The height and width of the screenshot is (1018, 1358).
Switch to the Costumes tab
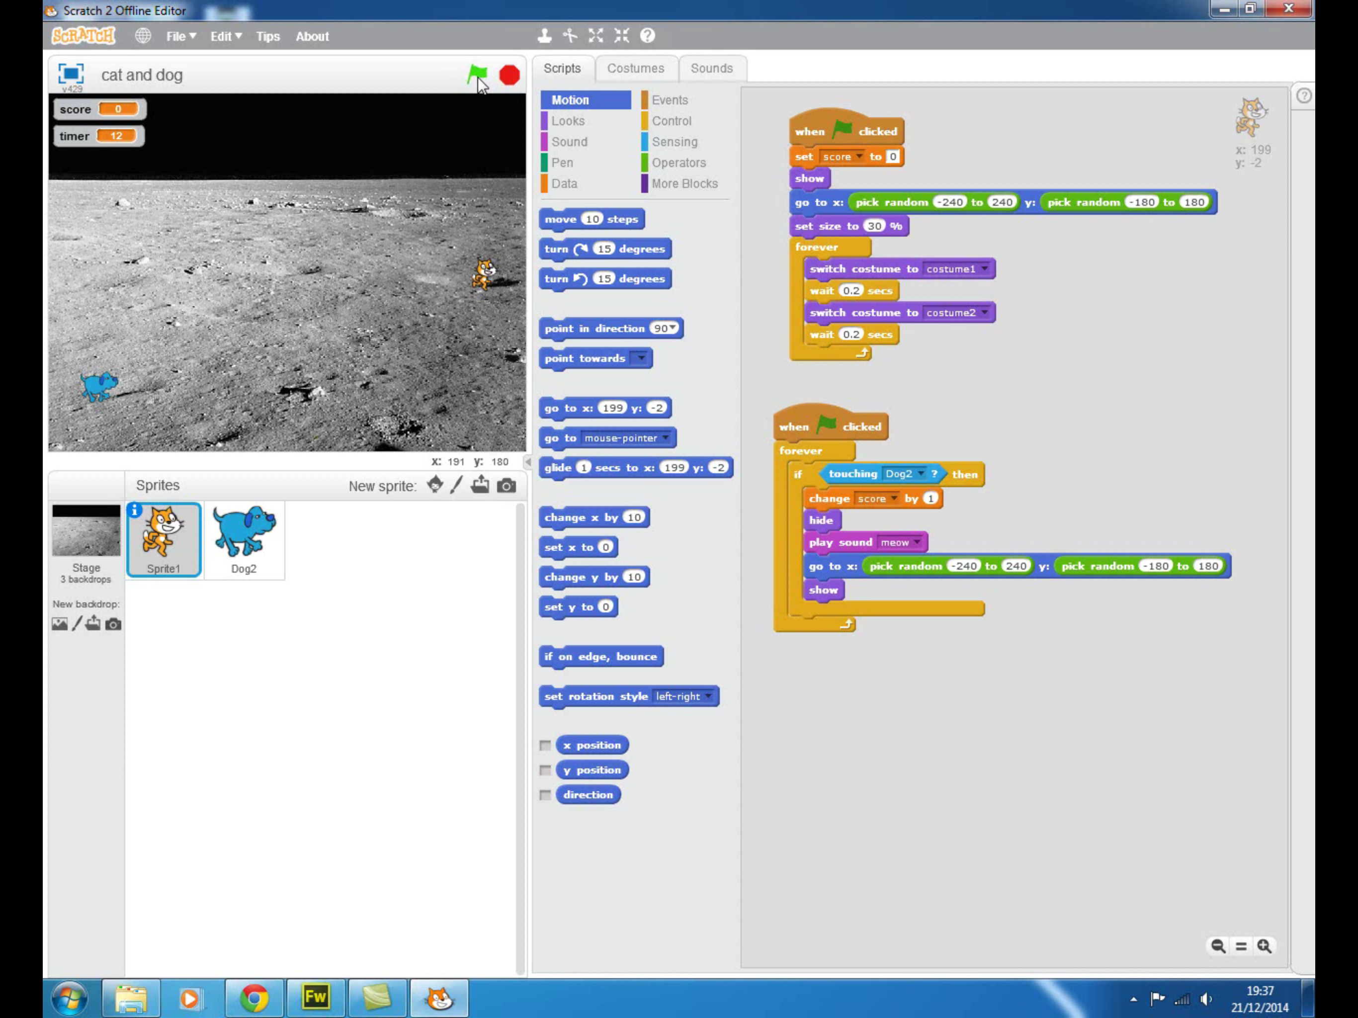[x=635, y=68]
